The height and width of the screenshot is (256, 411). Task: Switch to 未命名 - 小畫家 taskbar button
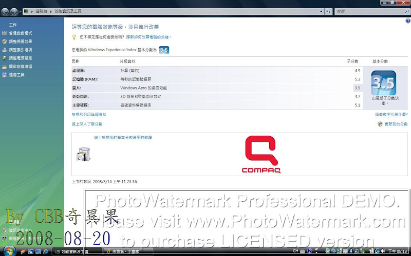point(128,251)
